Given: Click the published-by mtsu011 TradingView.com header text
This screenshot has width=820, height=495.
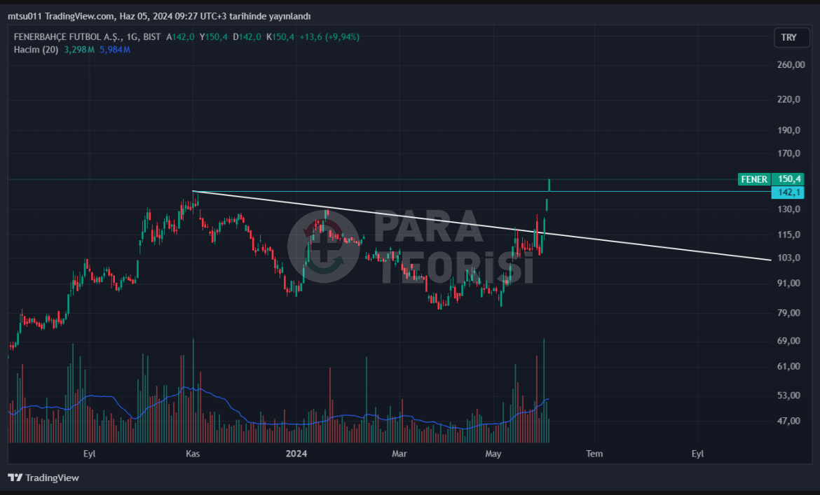Looking at the screenshot, I should (x=159, y=16).
